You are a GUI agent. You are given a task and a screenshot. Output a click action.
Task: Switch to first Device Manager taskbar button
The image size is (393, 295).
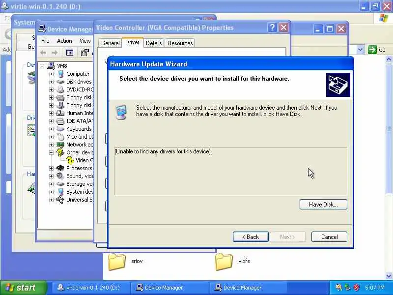169,288
